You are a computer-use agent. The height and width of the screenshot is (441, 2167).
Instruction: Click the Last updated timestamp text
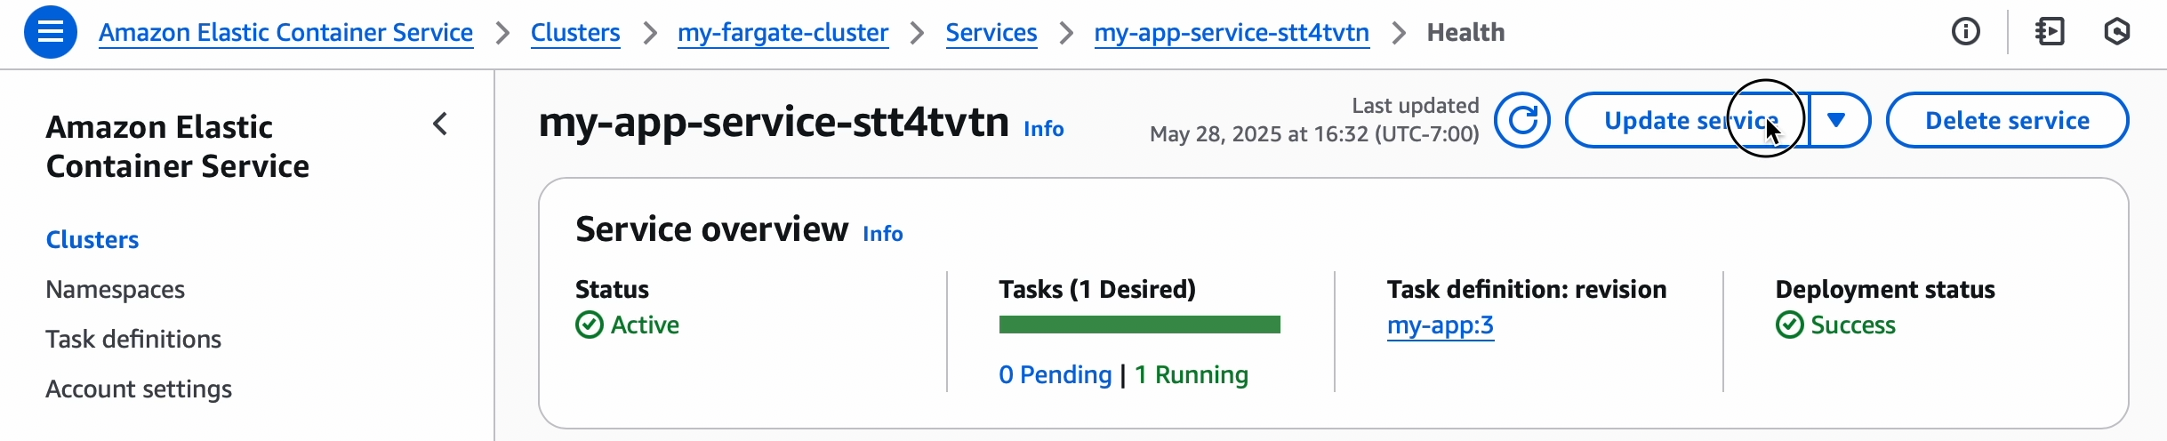[x=1314, y=134]
